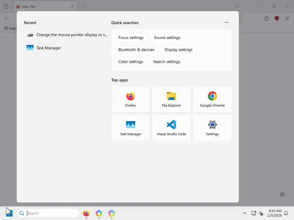Viewport: 294px width, 220px height.
Task: Open the clock showing 8:34 AM
Action: [x=274, y=213]
